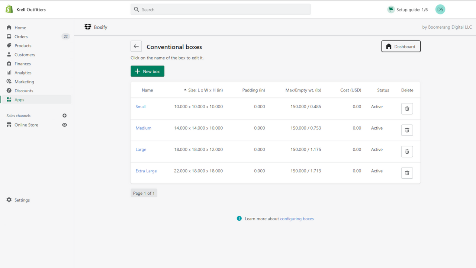
Task: Select the Products tag icon
Action: pos(9,45)
